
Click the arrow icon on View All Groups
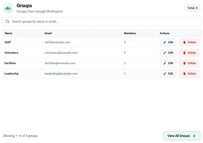tap(194, 136)
